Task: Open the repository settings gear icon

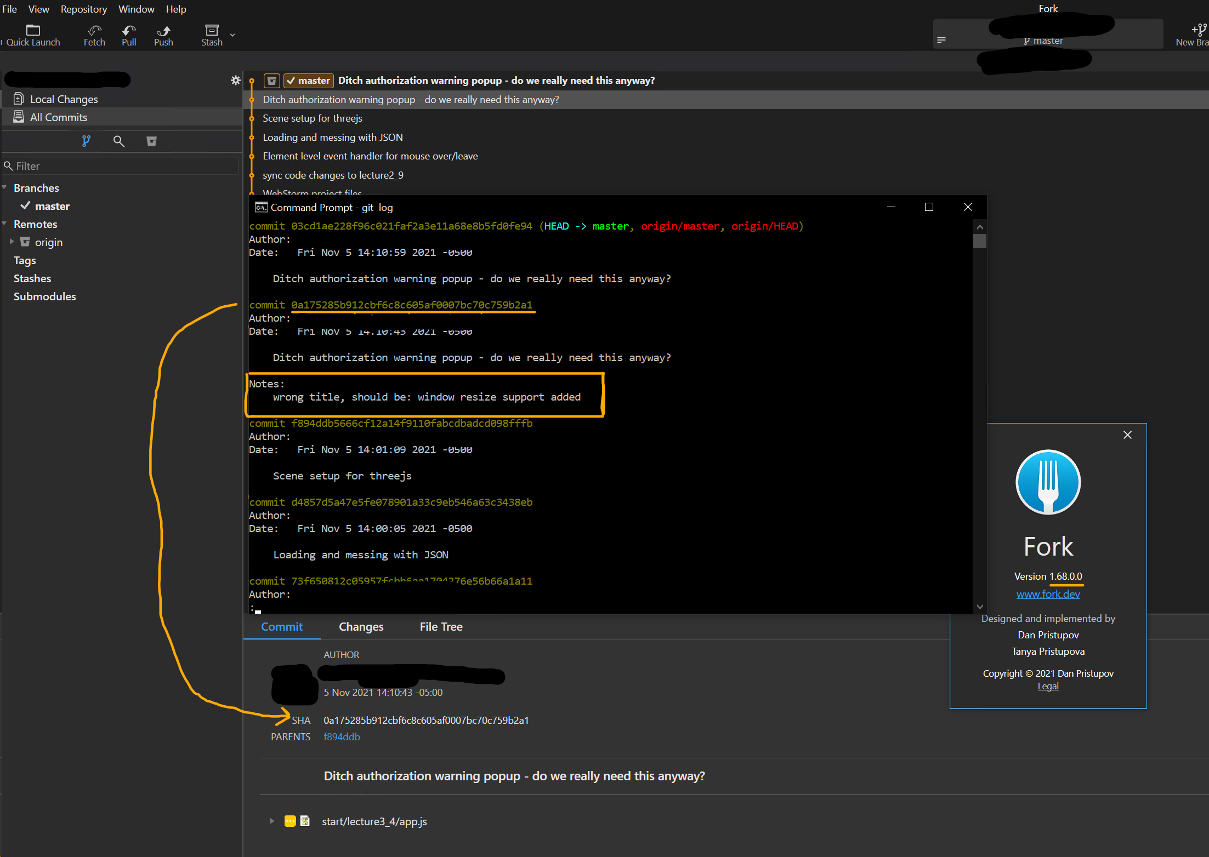Action: pos(236,81)
